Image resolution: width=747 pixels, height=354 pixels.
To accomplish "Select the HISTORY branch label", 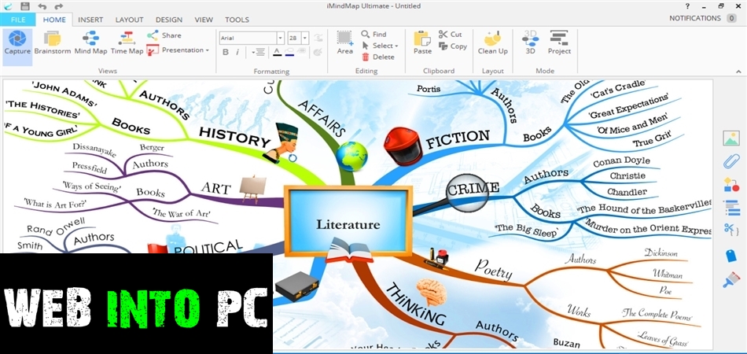I will click(x=235, y=137).
